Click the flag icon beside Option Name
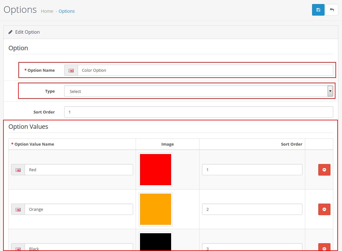This screenshot has height=251, width=342. point(71,70)
